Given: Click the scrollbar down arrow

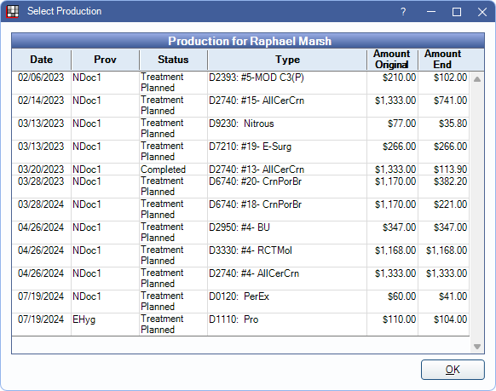Looking at the screenshot, I should [x=477, y=347].
